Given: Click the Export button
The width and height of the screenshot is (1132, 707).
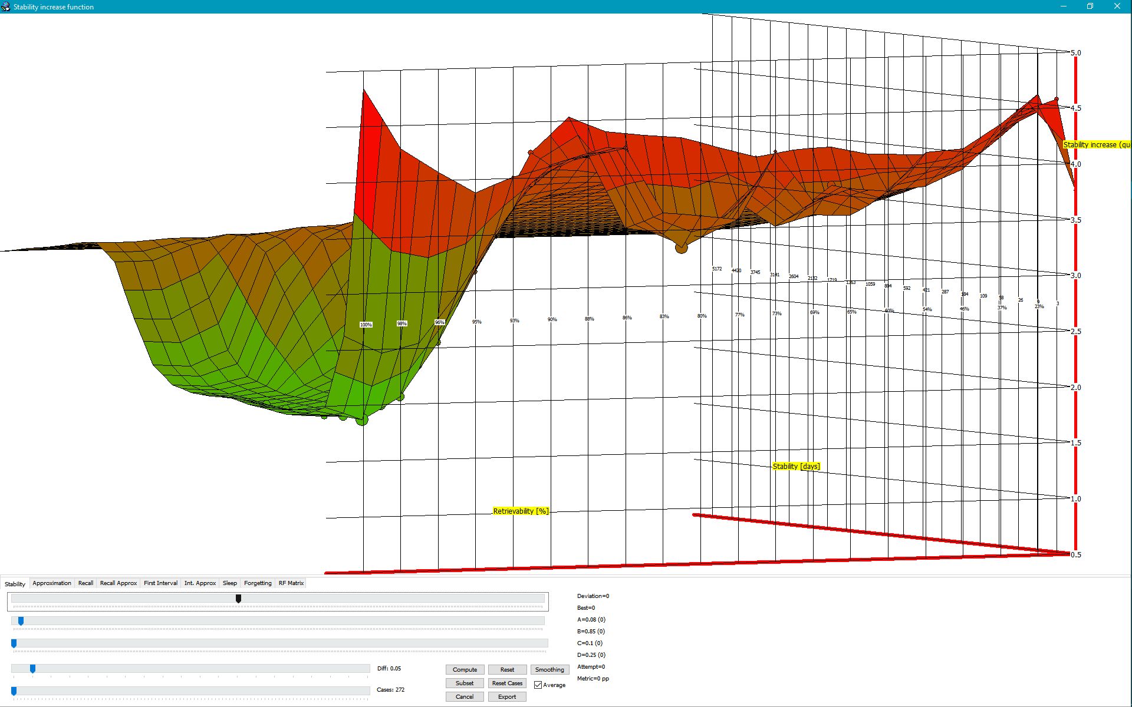Looking at the screenshot, I should click(x=507, y=697).
